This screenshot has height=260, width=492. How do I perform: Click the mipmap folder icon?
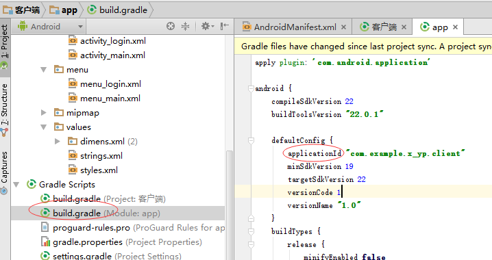pos(59,112)
